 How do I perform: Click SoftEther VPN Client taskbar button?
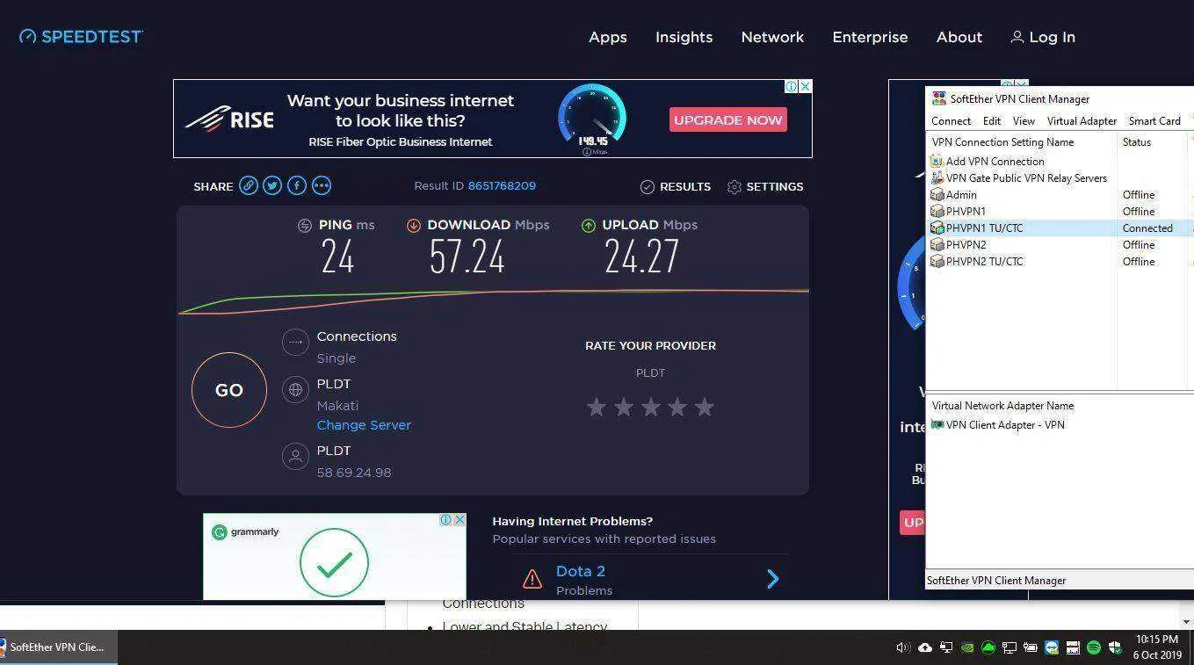(58, 647)
